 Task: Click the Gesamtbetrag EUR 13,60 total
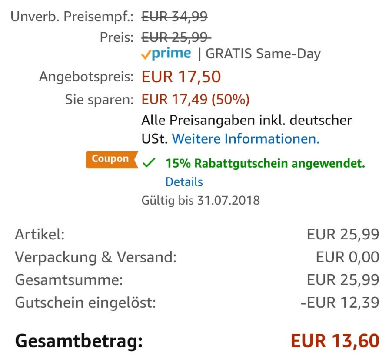click(335, 340)
